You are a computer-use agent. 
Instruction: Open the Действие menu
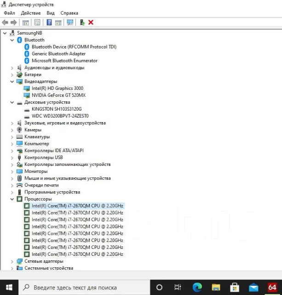[x=31, y=13]
